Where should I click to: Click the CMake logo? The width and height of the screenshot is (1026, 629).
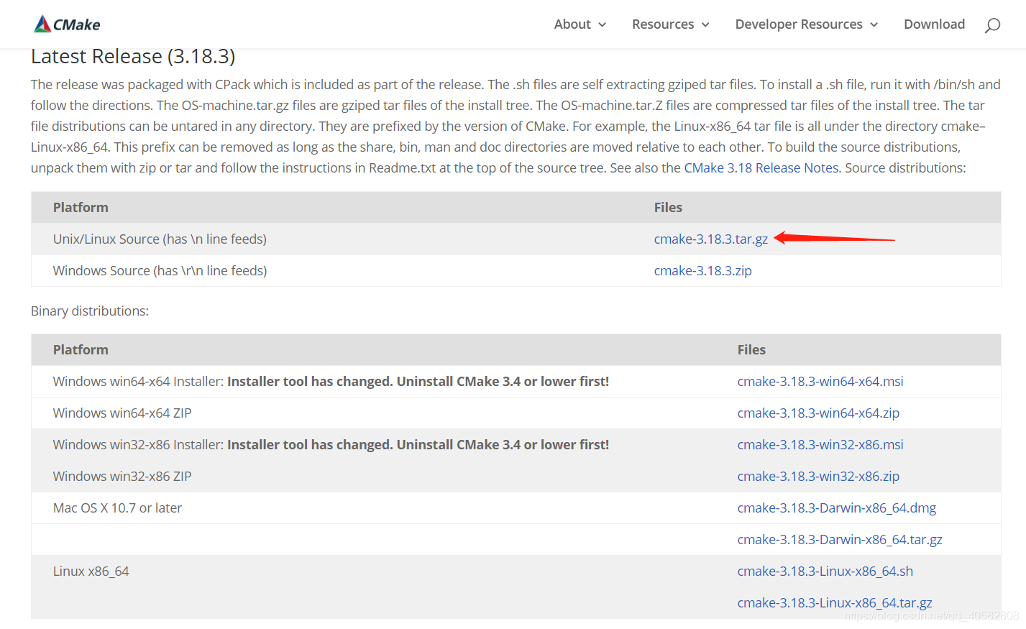tap(66, 23)
